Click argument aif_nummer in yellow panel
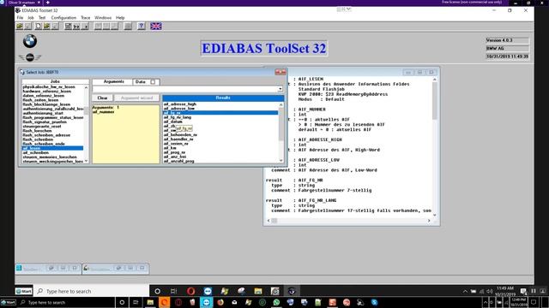This screenshot has width=549, height=308. pos(103,112)
